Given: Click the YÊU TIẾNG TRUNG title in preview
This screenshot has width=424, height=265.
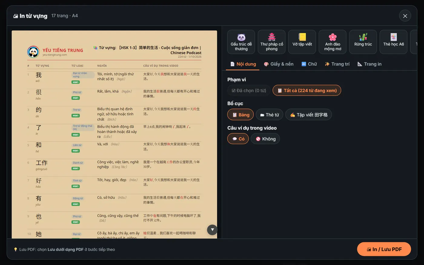Looking at the screenshot, I should coord(63,51).
